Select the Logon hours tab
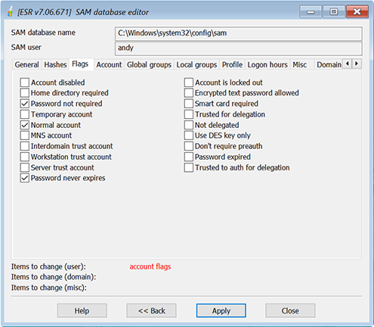The width and height of the screenshot is (374, 327). point(267,65)
